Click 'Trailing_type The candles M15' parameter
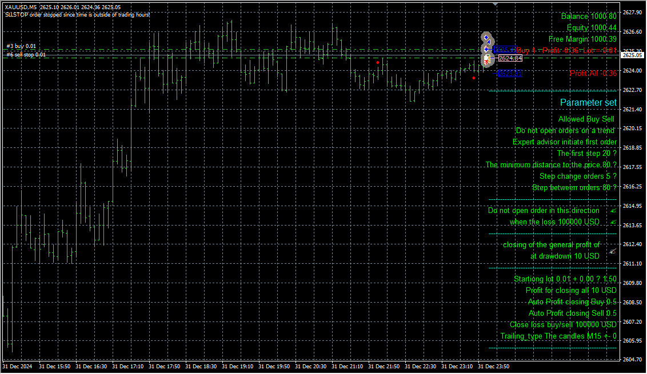Viewport: 647px width, 374px height. tap(558, 336)
